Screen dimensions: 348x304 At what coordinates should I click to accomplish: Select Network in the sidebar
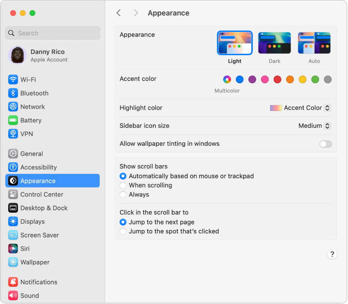point(32,107)
